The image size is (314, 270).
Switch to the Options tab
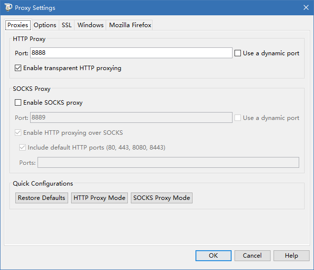(x=45, y=25)
